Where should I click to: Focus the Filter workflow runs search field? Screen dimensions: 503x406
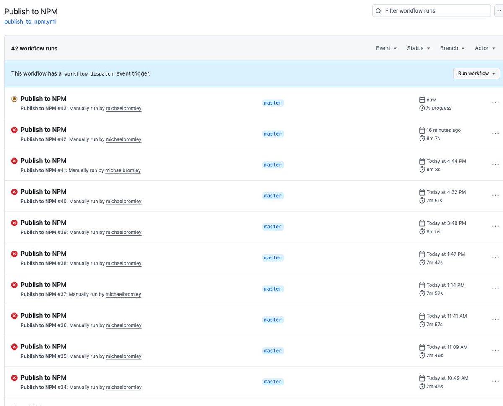[x=431, y=11]
